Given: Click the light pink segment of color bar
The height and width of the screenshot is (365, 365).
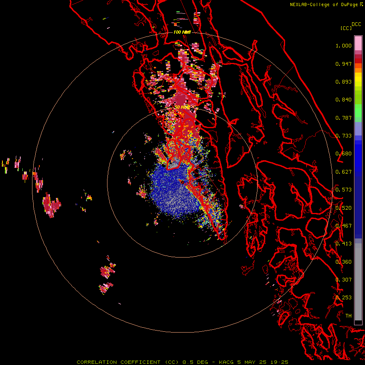Looking at the screenshot, I should 358,43.
